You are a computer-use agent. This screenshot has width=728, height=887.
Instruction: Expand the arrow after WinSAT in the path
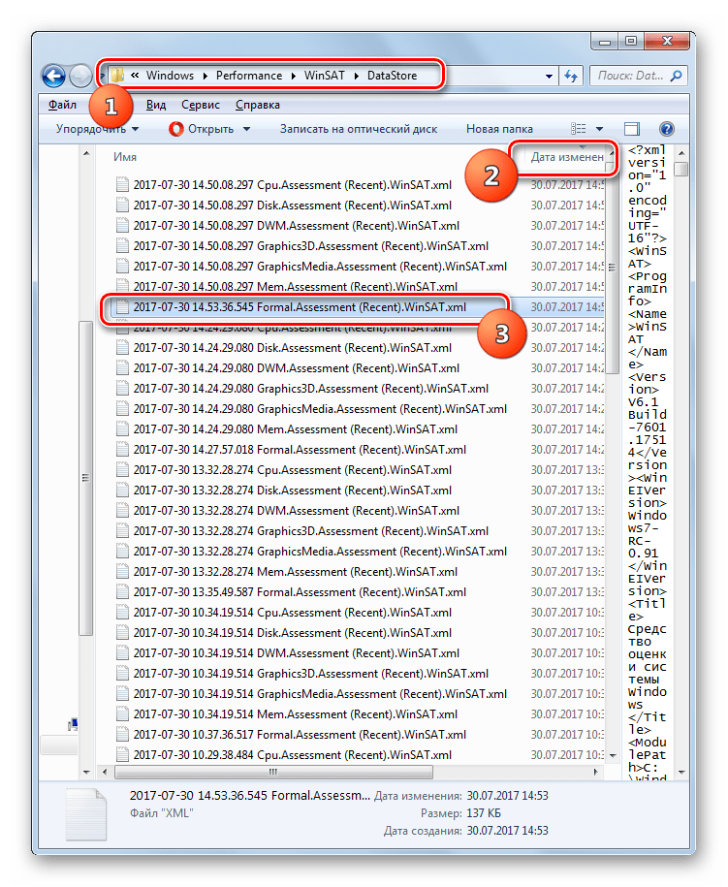(x=357, y=76)
